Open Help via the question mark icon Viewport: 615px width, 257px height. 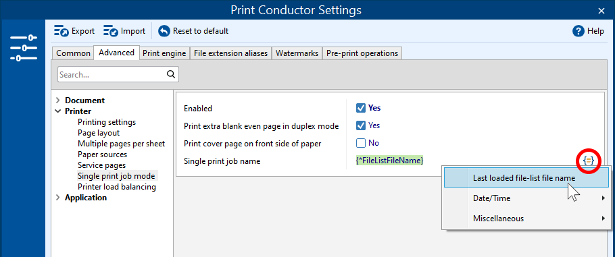coord(578,31)
